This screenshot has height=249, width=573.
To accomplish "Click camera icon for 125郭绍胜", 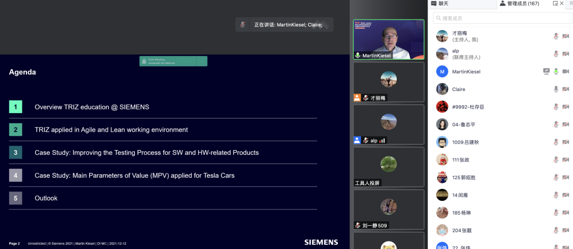I will coord(566,177).
